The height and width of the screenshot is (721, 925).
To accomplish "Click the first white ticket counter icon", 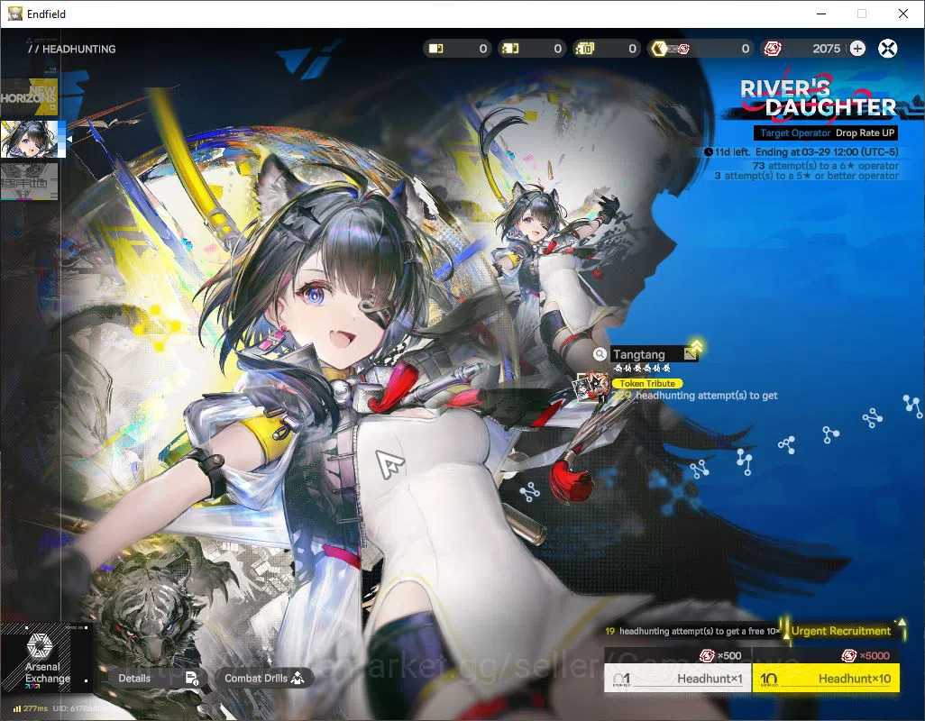I will point(436,49).
